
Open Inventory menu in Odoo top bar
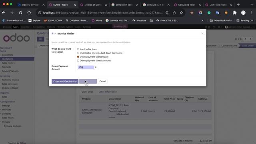[26, 27]
